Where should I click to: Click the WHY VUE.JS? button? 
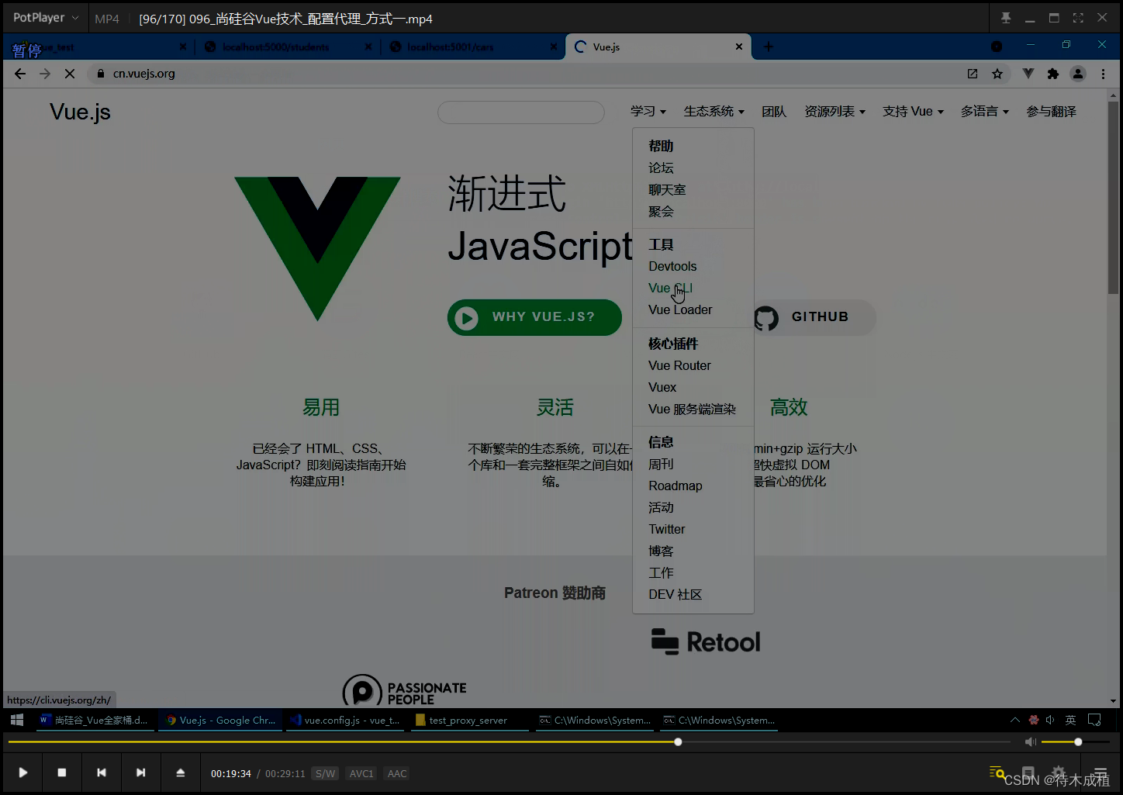[534, 317]
